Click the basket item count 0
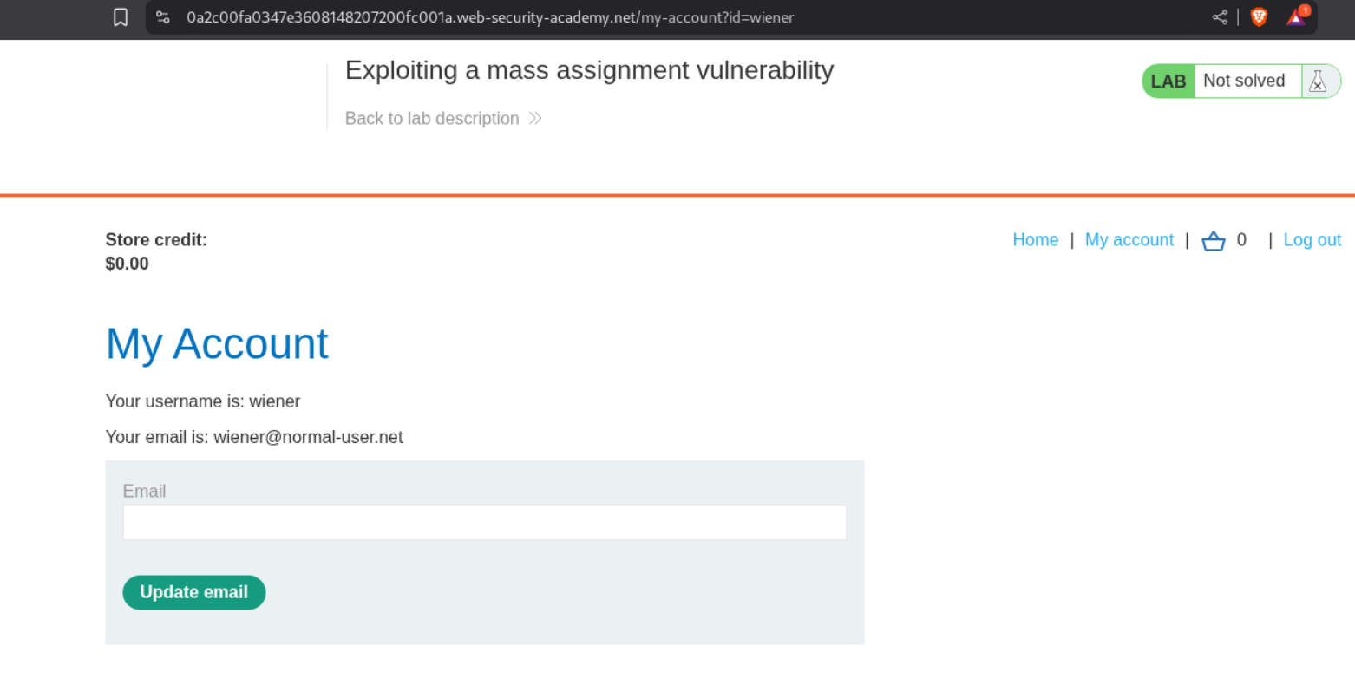The height and width of the screenshot is (678, 1355). [x=1241, y=240]
